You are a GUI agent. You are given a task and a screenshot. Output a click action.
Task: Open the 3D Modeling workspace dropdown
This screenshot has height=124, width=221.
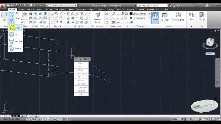click(x=61, y=6)
